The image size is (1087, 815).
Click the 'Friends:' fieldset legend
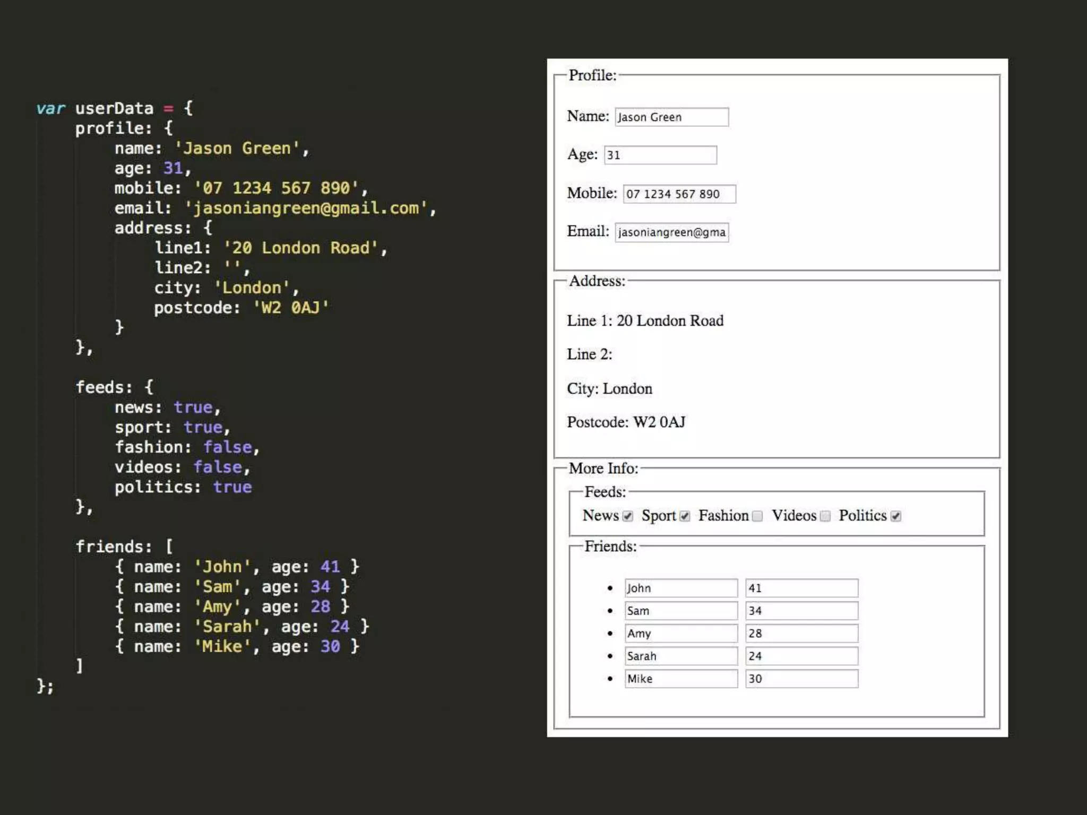[x=610, y=546]
